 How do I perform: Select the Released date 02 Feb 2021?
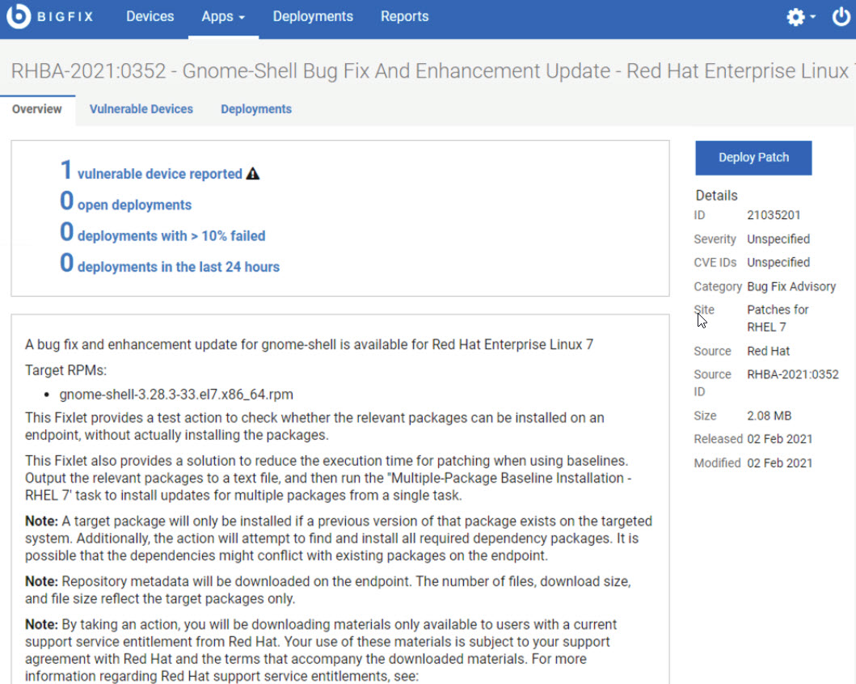click(x=779, y=439)
